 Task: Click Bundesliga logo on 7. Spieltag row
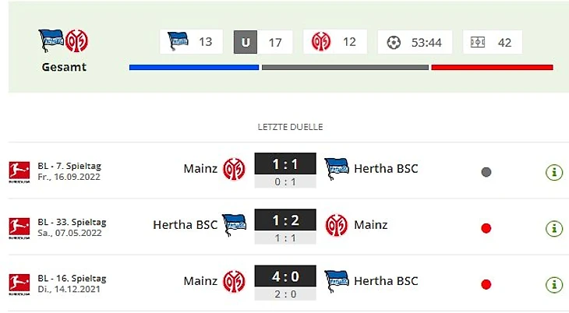15,171
